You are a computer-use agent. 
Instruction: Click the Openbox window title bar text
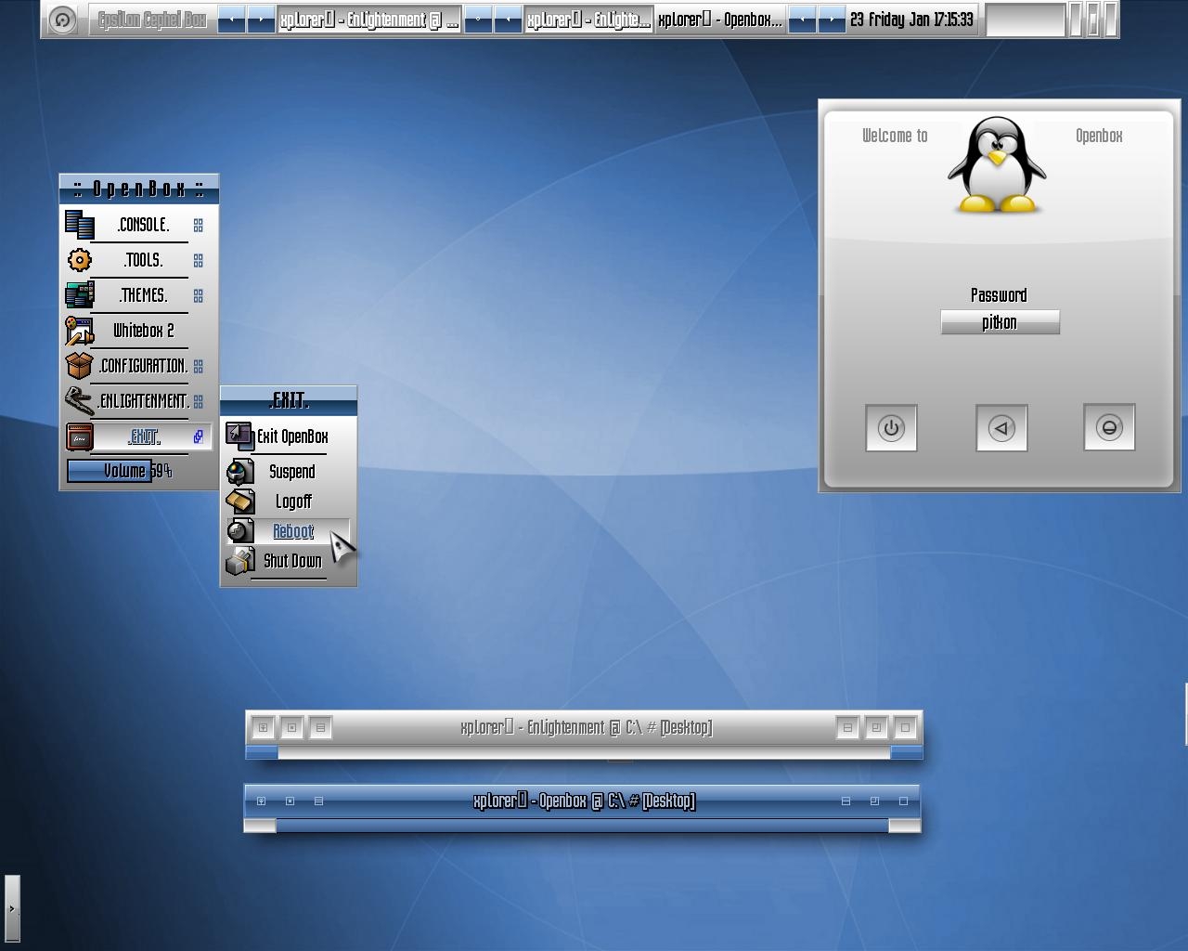coord(584,801)
